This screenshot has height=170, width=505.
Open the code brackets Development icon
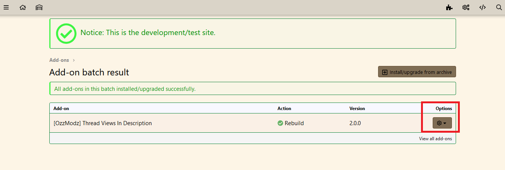coord(482,7)
